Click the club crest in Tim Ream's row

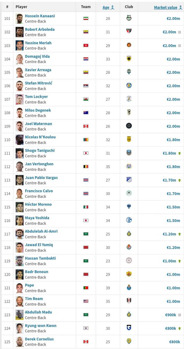click(129, 301)
